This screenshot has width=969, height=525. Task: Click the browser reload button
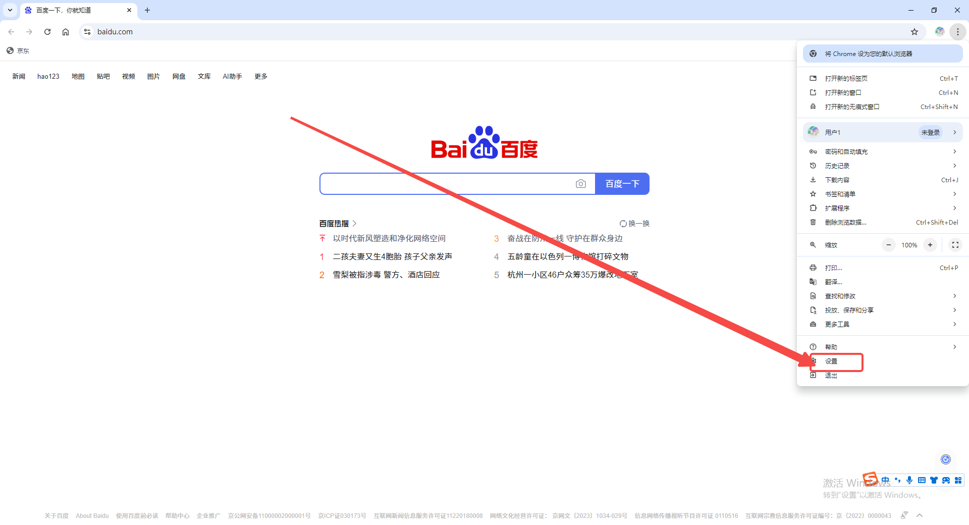click(47, 32)
